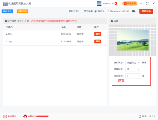Click the browse output folder icon
Image resolution: width=158 pixels, height=120 pixels.
134,11
